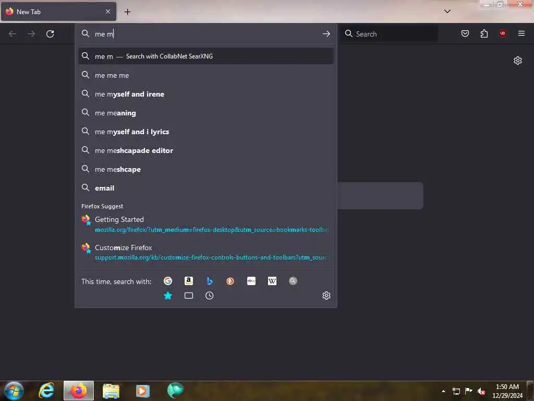Launch Internet Explorer from taskbar
The height and width of the screenshot is (401, 534).
[x=46, y=391]
